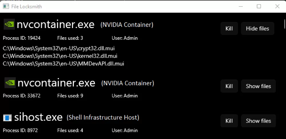The height and width of the screenshot is (139, 286).
Task: Select the kernel32.dll.mui file path
Action: click(60, 56)
